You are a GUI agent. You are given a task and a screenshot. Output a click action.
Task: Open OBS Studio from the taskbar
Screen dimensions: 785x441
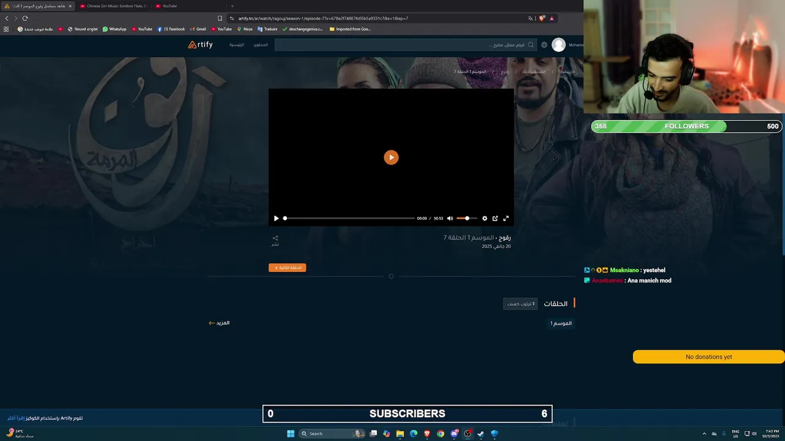(x=467, y=434)
